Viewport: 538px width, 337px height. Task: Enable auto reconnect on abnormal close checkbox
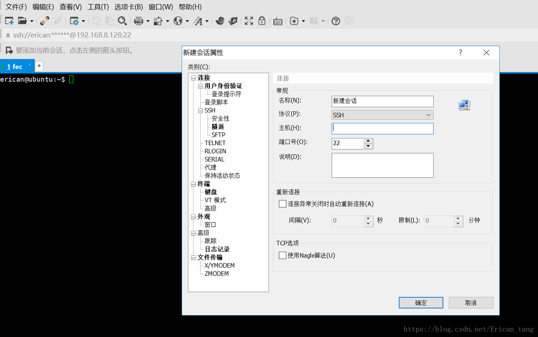(x=282, y=204)
